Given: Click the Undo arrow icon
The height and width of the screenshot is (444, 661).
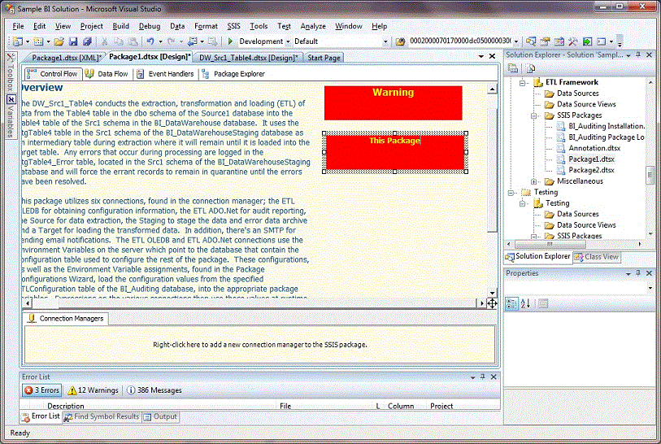Looking at the screenshot, I should [x=150, y=41].
